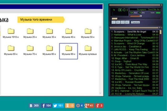Pause playback in the player
Viewport: 167px width, 111px height.
(x=123, y=22)
